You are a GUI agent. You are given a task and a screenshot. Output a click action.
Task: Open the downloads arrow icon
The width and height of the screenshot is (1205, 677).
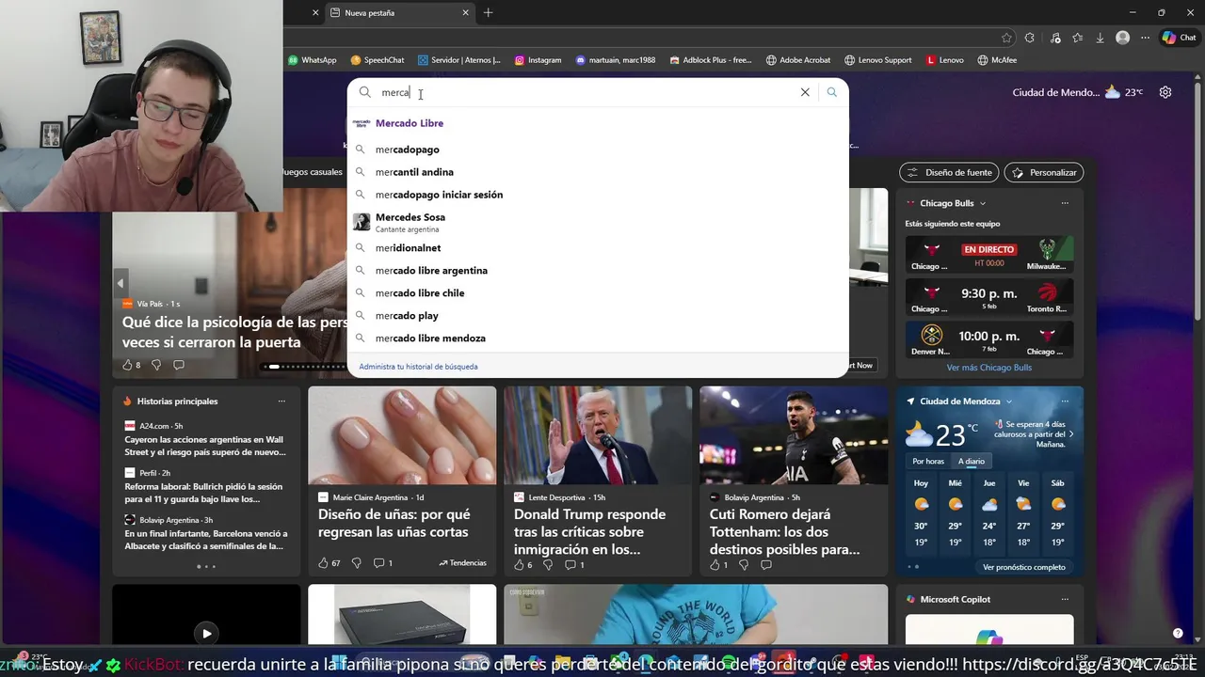click(x=1100, y=38)
